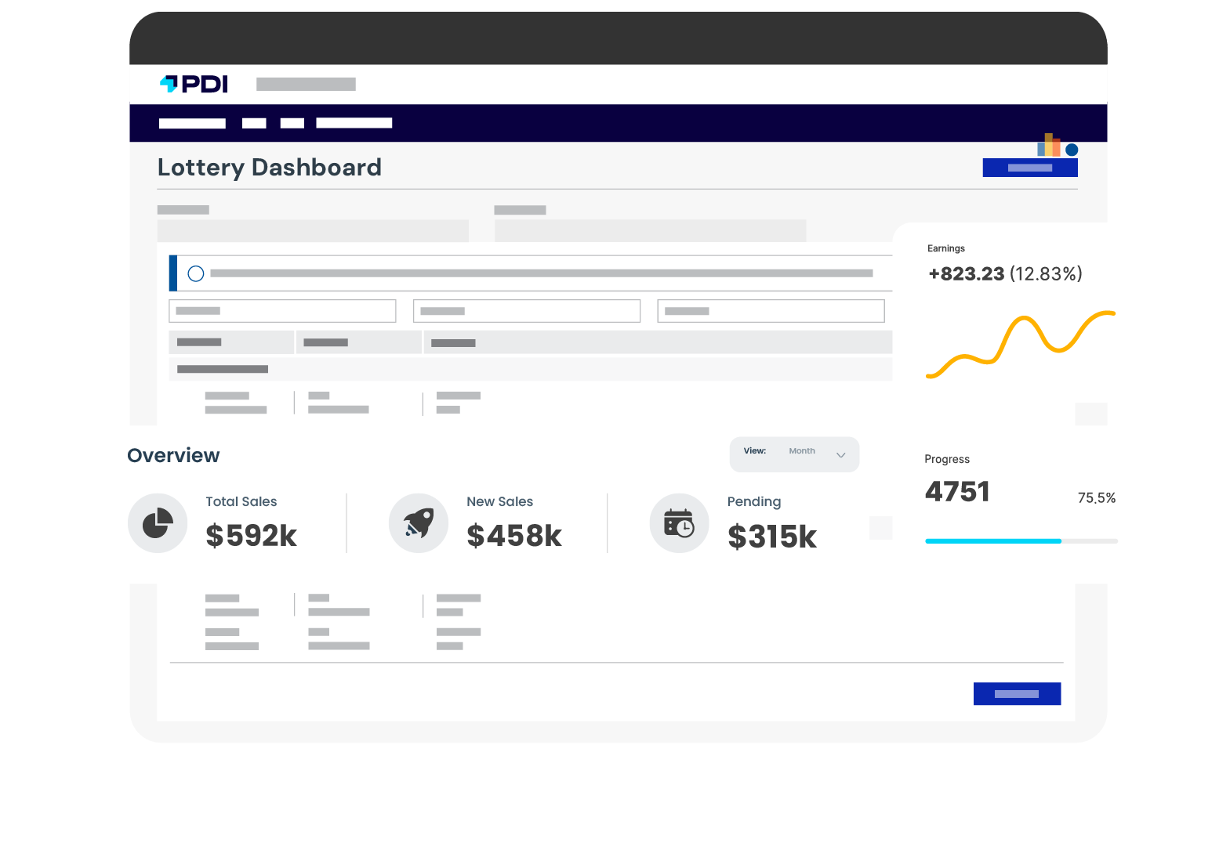Open the wide gray select field under the left label
This screenshot has width=1230, height=864.
pos(313,231)
